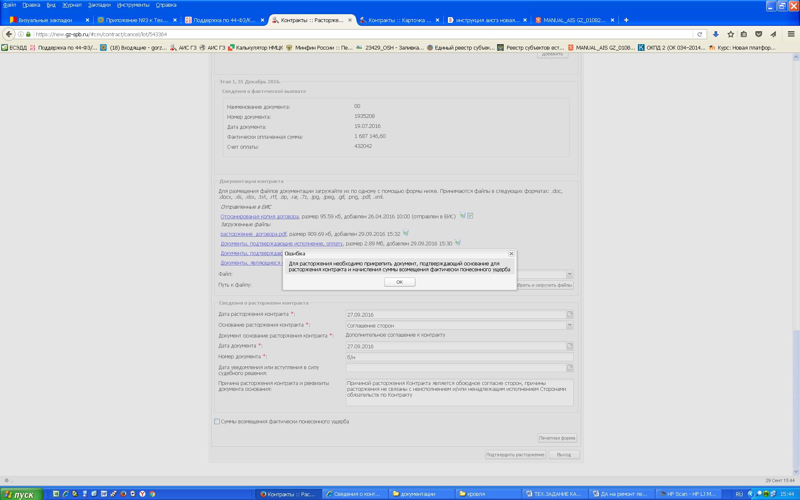Image resolution: width=800 pixels, height=500 pixels.
Task: Launch Internet Explorer from quick launch
Action: coord(65,494)
